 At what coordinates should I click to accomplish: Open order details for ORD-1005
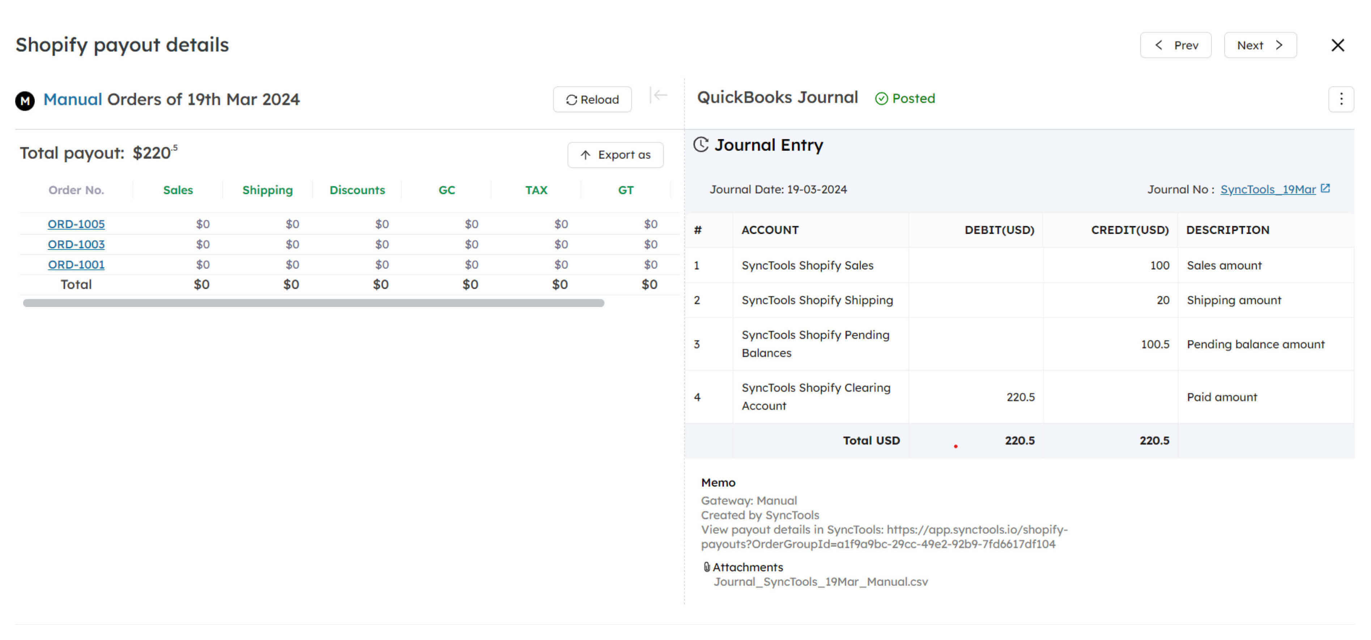coord(76,224)
